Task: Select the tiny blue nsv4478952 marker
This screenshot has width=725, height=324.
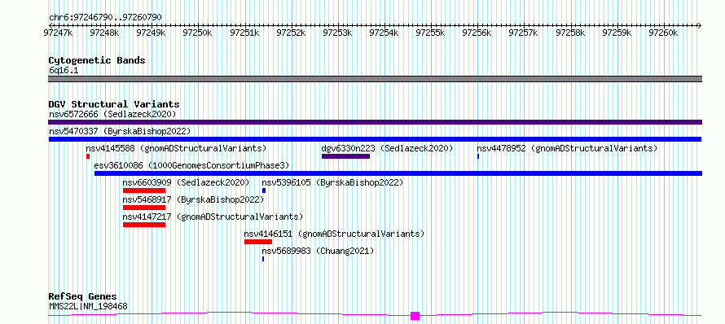Action: (478, 156)
